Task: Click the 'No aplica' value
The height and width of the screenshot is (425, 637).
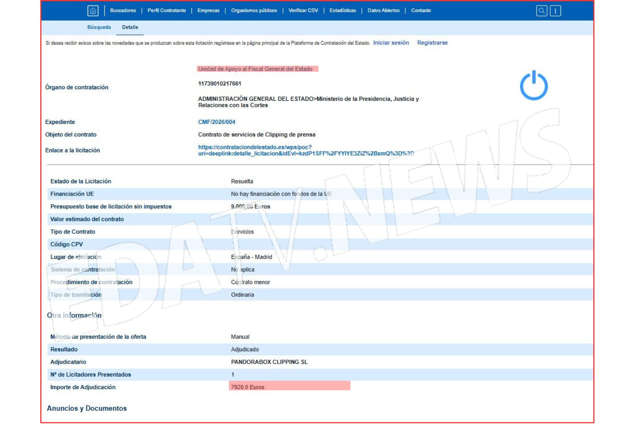Action: pyautogui.click(x=242, y=270)
